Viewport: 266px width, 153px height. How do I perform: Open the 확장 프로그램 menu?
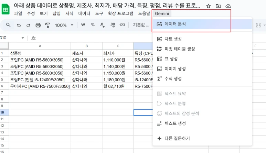point(121,13)
